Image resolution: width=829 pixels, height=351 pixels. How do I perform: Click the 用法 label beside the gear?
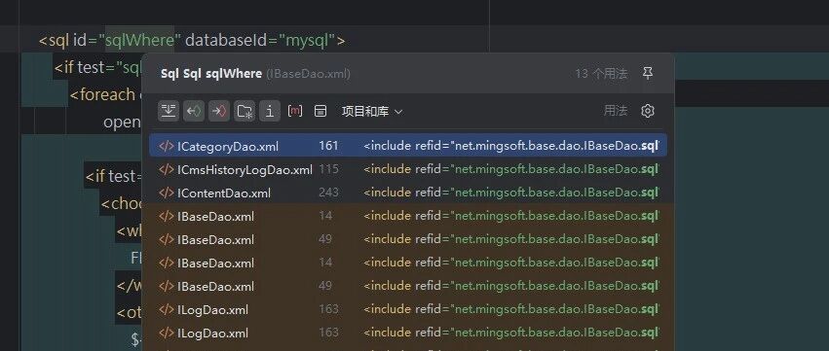pyautogui.click(x=616, y=111)
